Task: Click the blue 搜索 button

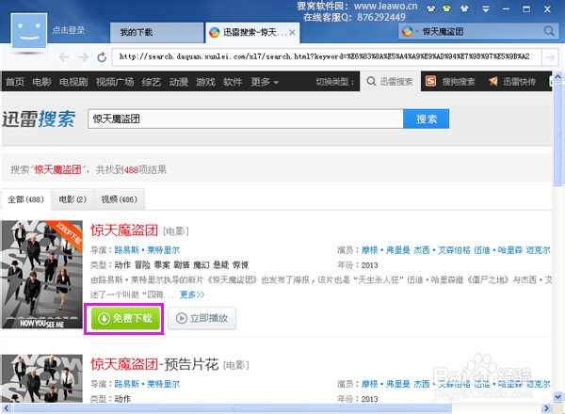Action: (427, 119)
